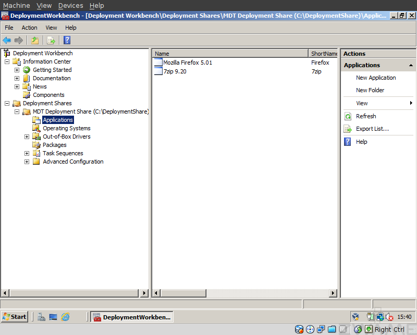This screenshot has width=417, height=335.
Task: Click the Help question mark toolbar icon
Action: click(67, 41)
